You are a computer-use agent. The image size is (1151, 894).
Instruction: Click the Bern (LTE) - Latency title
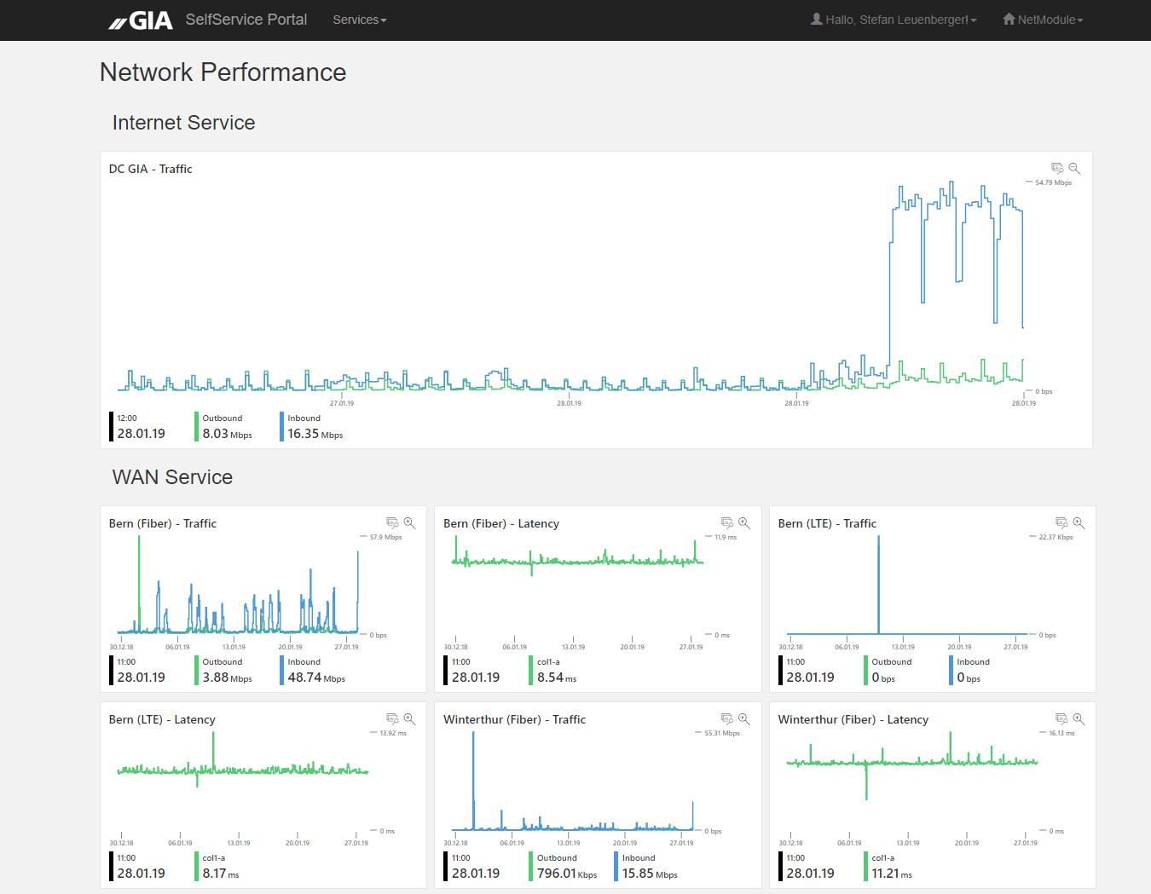click(x=162, y=719)
